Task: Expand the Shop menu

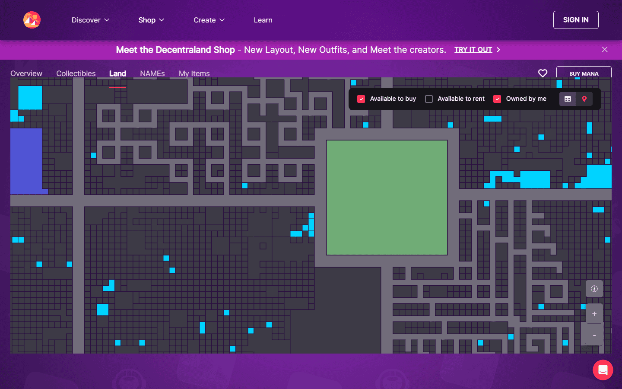Action: 151,20
